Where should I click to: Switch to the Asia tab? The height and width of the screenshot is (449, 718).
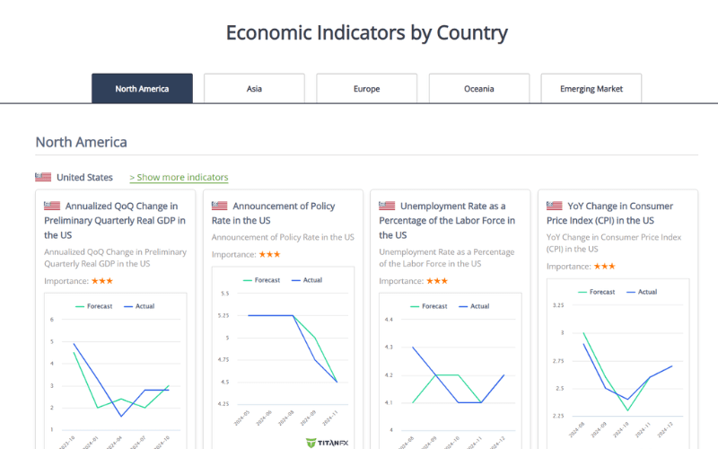click(x=254, y=89)
